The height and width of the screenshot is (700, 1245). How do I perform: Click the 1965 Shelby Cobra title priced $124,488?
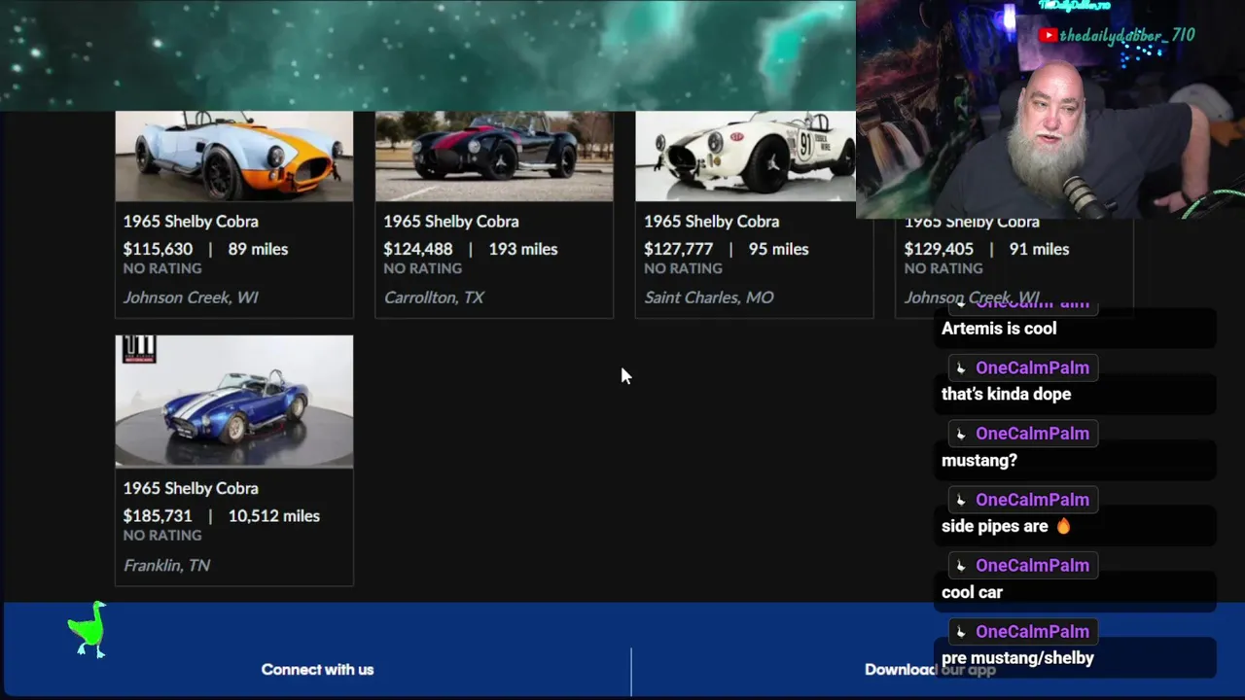click(451, 222)
